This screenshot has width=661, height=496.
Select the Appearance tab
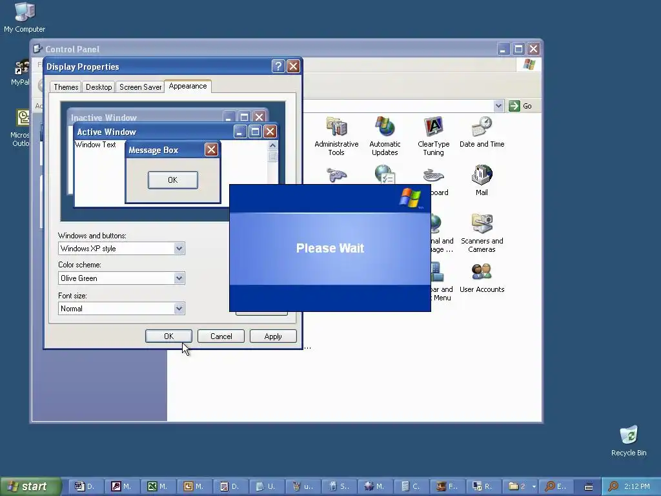click(x=188, y=86)
